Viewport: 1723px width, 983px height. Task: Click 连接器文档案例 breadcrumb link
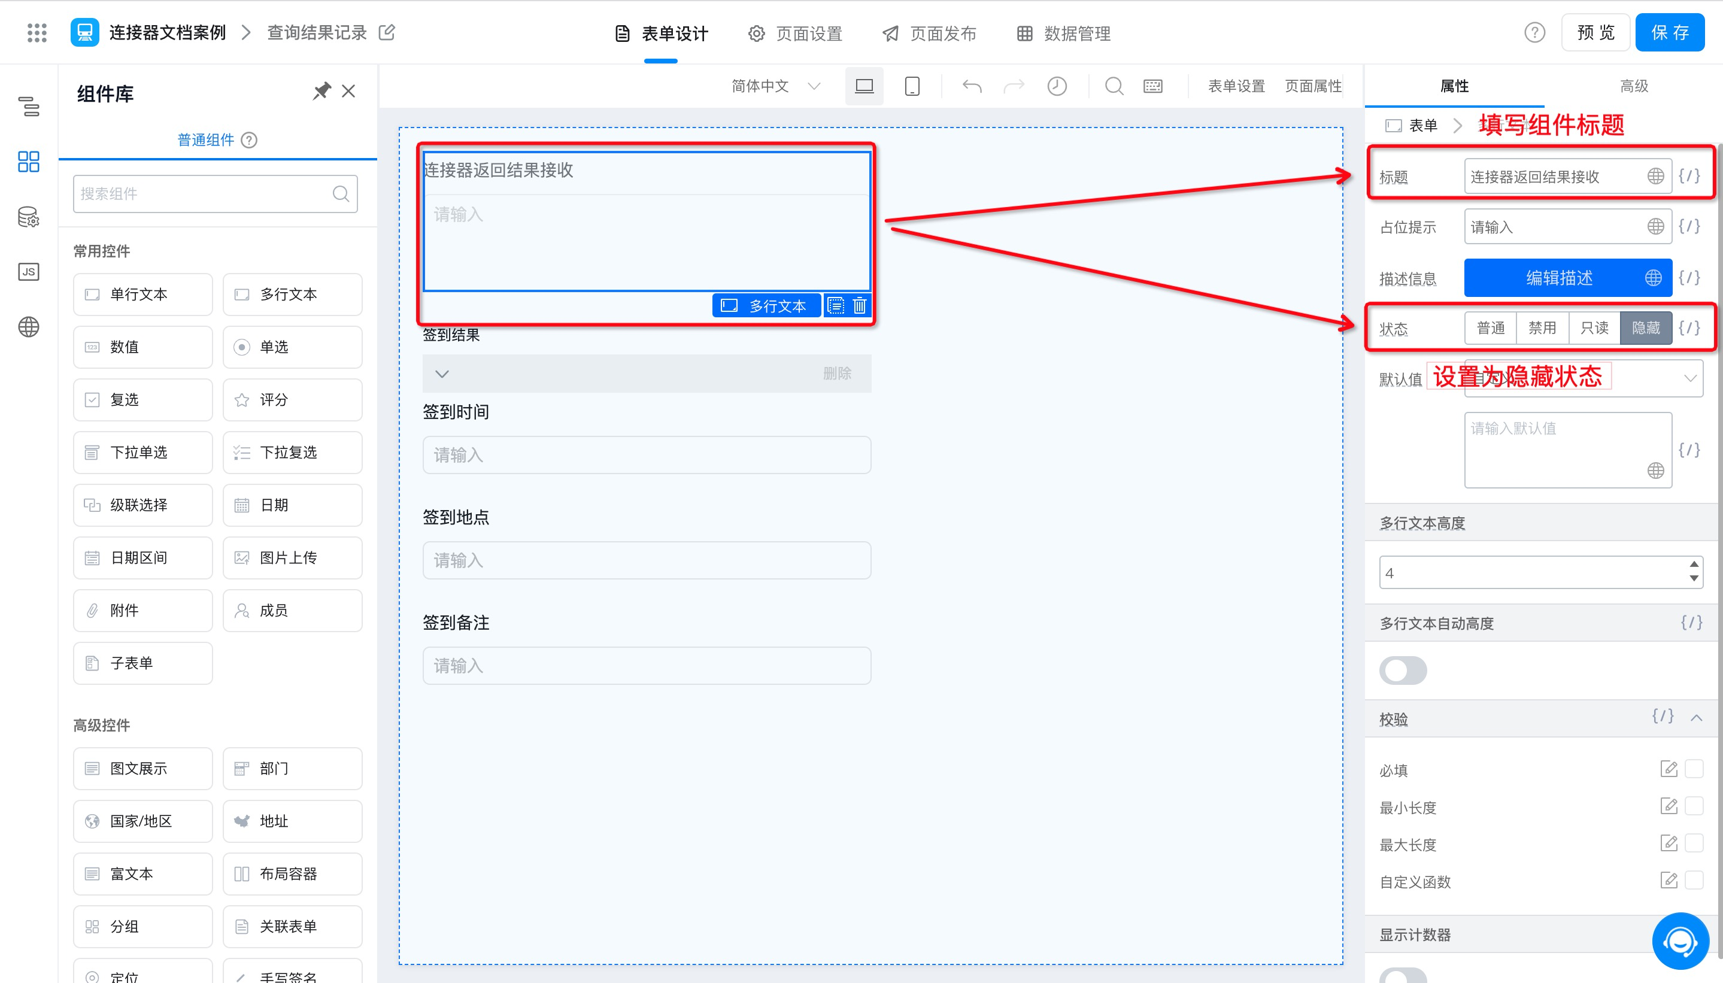point(168,32)
